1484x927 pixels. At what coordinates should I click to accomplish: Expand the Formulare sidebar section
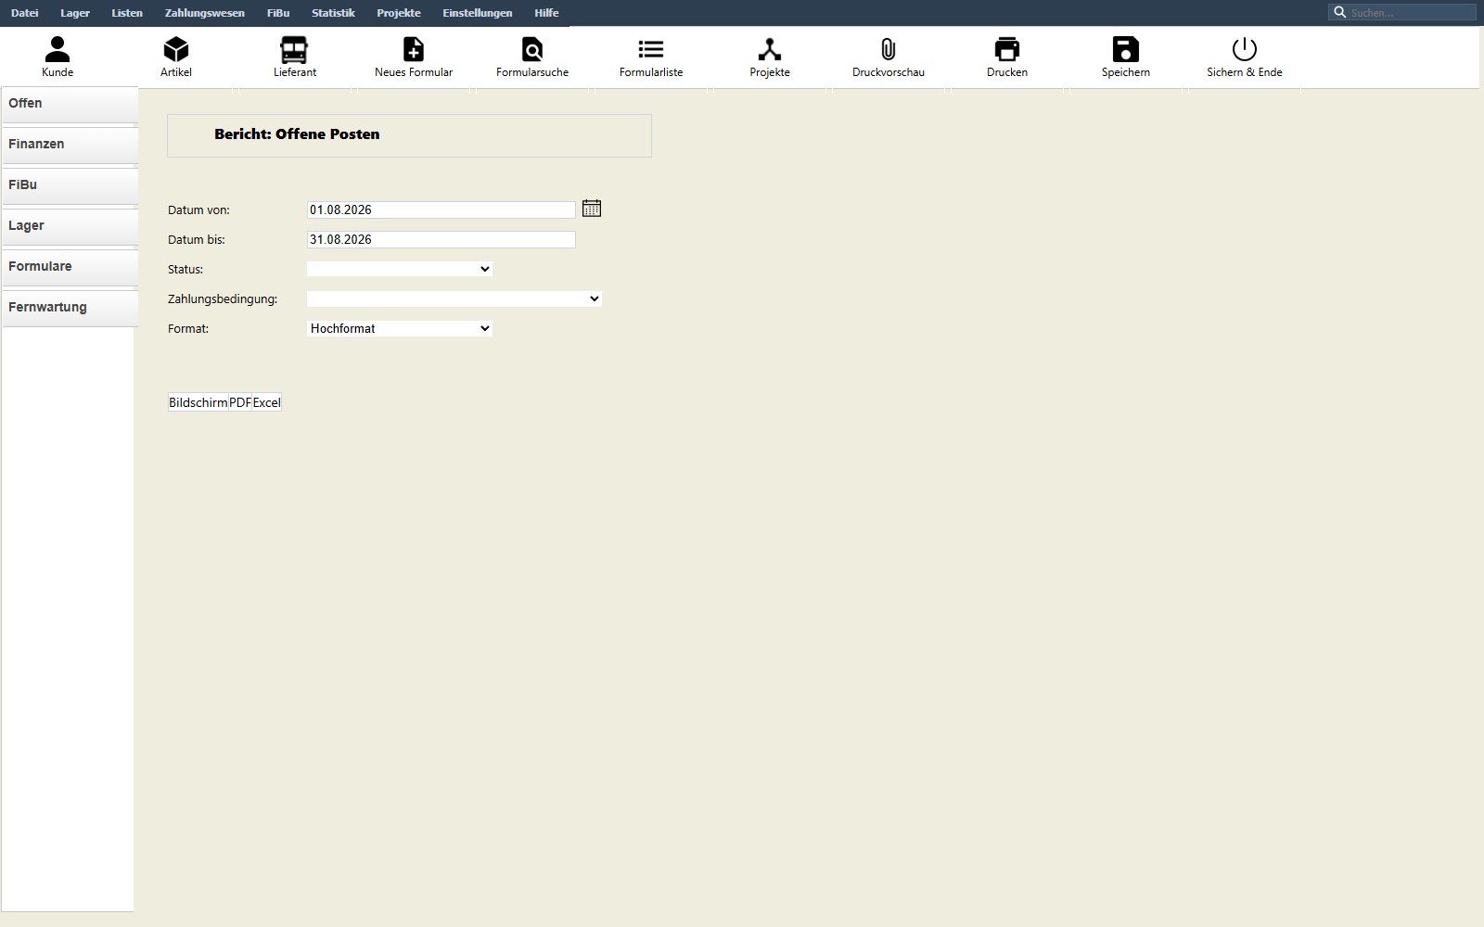click(70, 267)
